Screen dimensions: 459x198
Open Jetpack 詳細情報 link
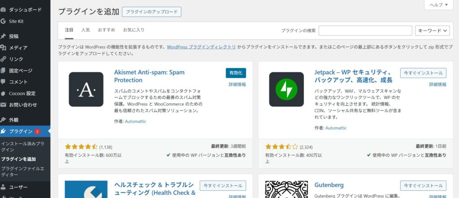(x=438, y=84)
